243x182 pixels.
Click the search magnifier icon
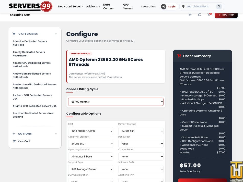[x=219, y=6]
